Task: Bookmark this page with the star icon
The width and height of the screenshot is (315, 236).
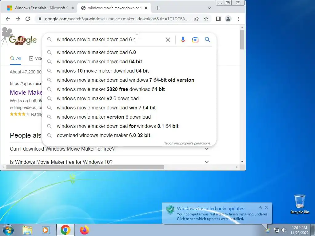Action: coord(206,19)
